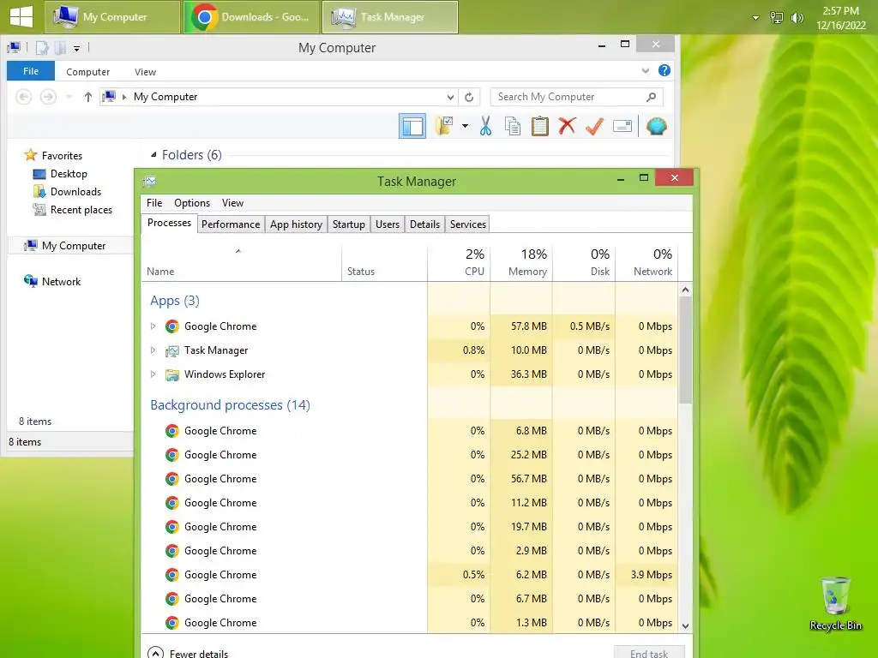Open File tab in My Computer
The image size is (878, 658).
[31, 71]
